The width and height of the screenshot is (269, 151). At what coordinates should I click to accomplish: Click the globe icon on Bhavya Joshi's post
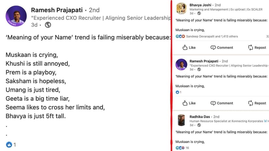point(199,14)
